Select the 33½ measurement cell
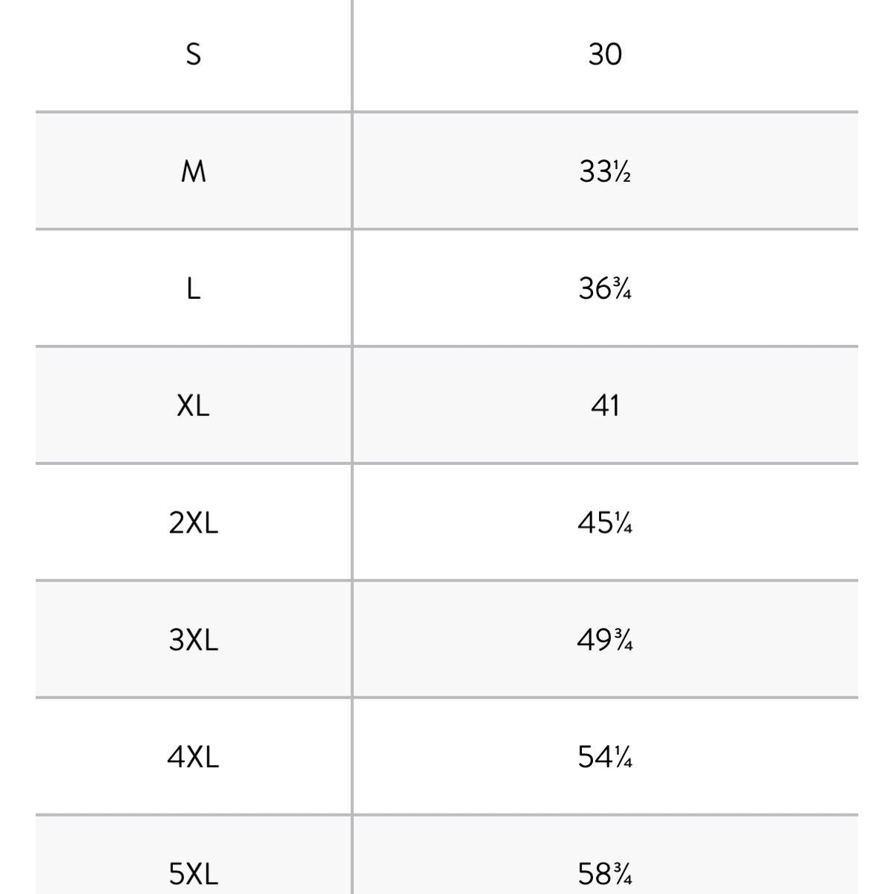The height and width of the screenshot is (894, 894). 604,172
